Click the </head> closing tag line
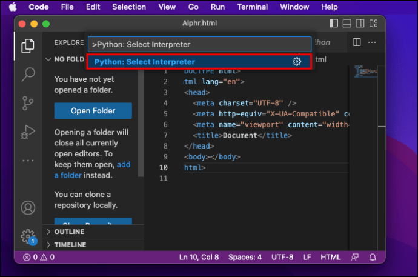 tap(199, 146)
